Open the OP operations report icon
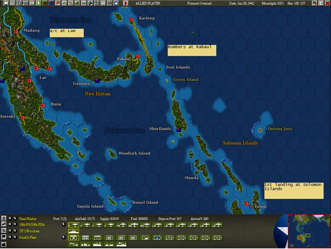 pyautogui.click(x=103, y=3)
